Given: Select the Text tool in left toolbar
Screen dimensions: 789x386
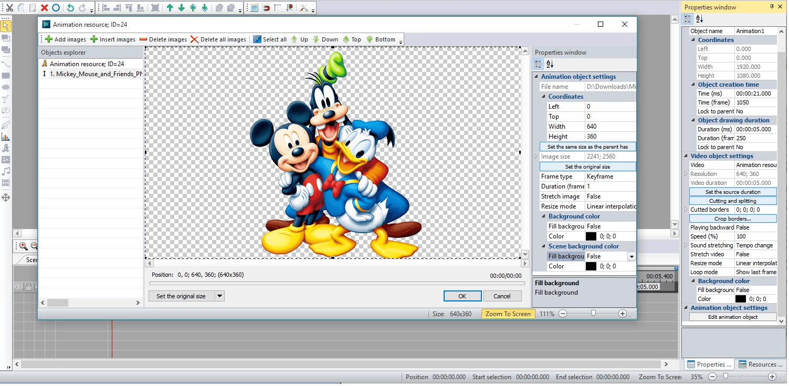Looking at the screenshot, I should pyautogui.click(x=6, y=99).
